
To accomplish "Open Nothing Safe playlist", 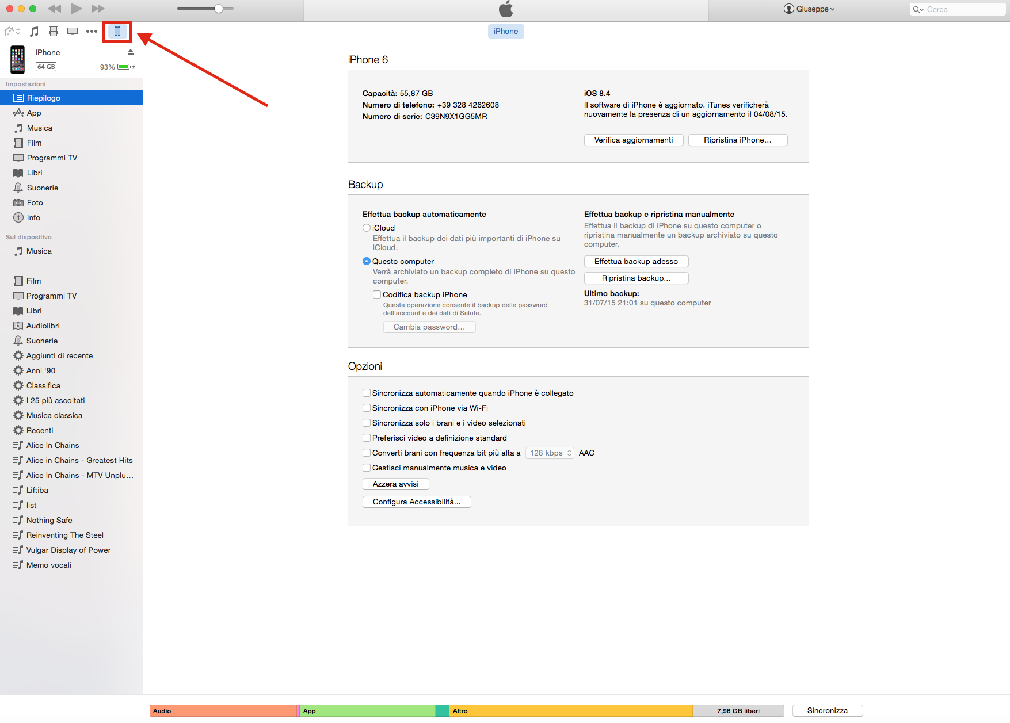I will coord(71,520).
